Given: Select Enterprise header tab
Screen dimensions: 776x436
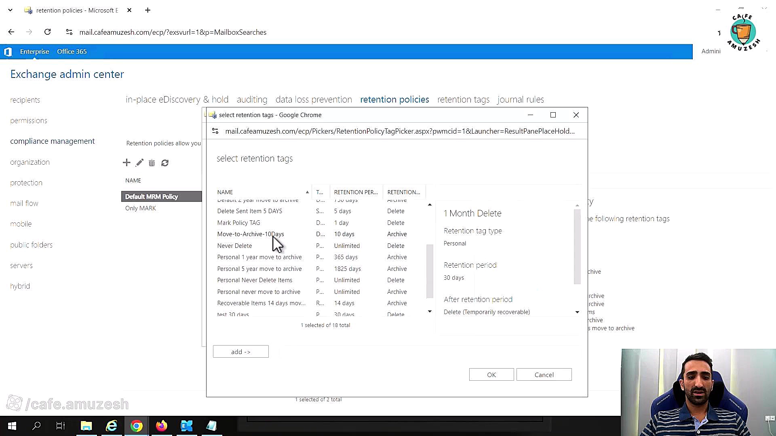Looking at the screenshot, I should (x=34, y=52).
